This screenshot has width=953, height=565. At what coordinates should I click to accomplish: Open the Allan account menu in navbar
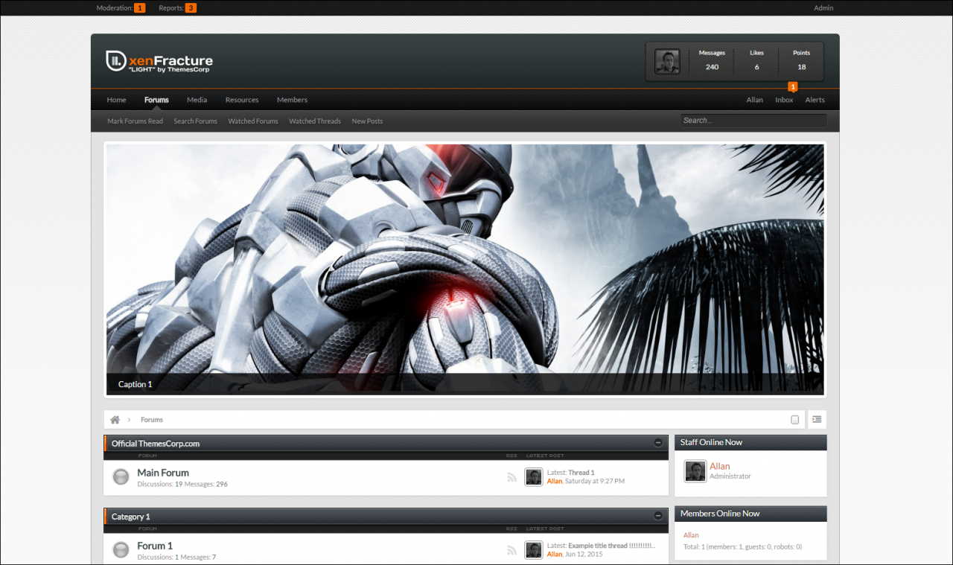pos(755,100)
